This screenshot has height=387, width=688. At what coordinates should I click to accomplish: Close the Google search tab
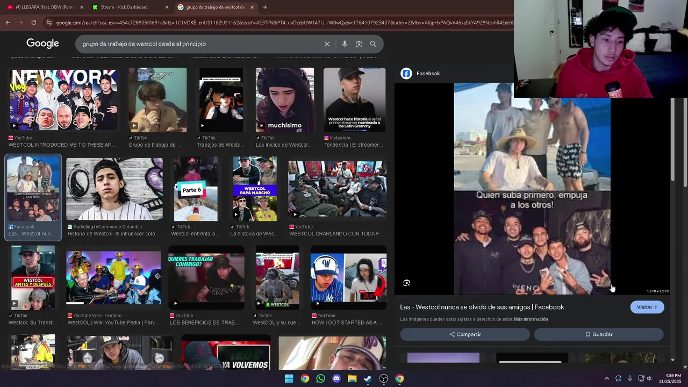pos(252,7)
